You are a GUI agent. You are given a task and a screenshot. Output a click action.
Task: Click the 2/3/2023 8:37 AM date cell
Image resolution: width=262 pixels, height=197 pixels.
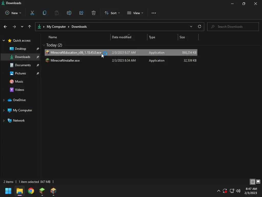click(x=124, y=52)
